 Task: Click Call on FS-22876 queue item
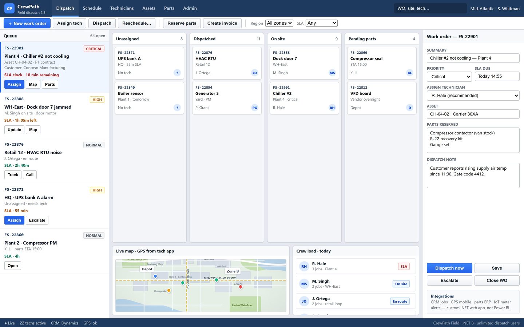(30, 175)
